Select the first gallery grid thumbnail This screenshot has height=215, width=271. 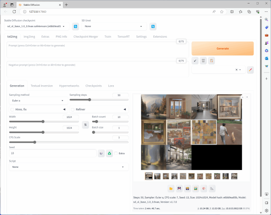tap(149, 176)
